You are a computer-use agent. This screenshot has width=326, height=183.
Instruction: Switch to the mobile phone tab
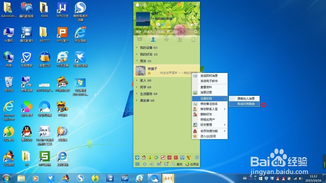click(x=193, y=39)
